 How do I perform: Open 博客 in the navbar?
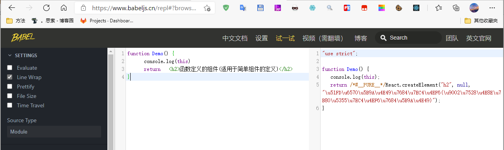pyautogui.click(x=361, y=38)
